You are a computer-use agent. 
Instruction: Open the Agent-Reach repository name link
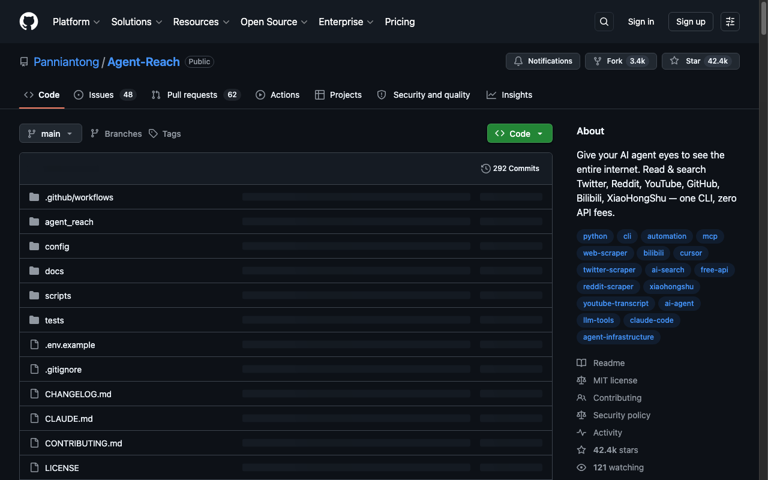(x=143, y=62)
